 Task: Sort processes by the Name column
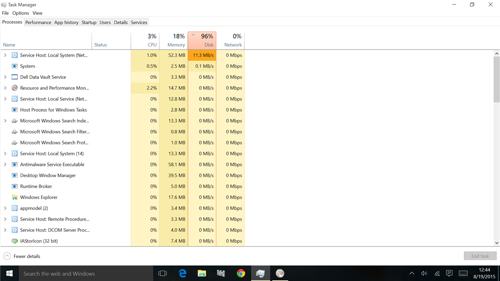[x=46, y=40]
